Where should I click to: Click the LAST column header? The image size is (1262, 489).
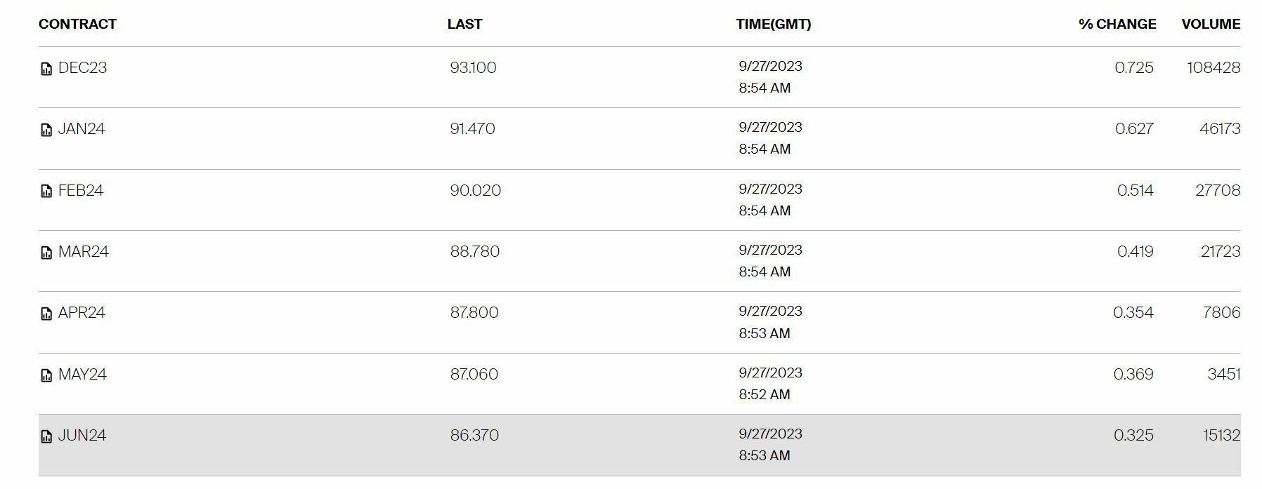(464, 24)
